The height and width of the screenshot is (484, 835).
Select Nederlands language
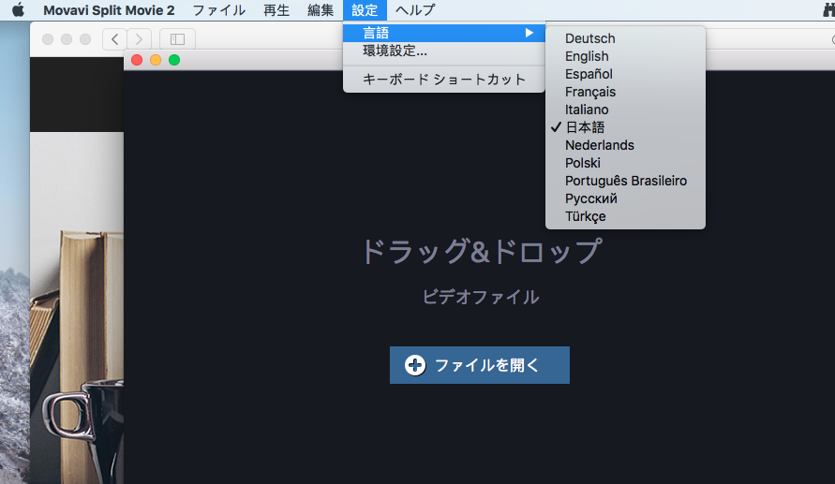pyautogui.click(x=625, y=145)
